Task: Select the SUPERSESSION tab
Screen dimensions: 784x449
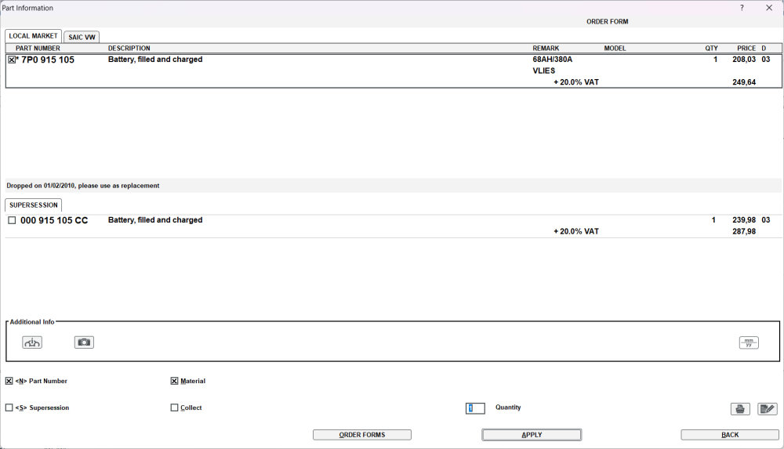Action: 34,205
